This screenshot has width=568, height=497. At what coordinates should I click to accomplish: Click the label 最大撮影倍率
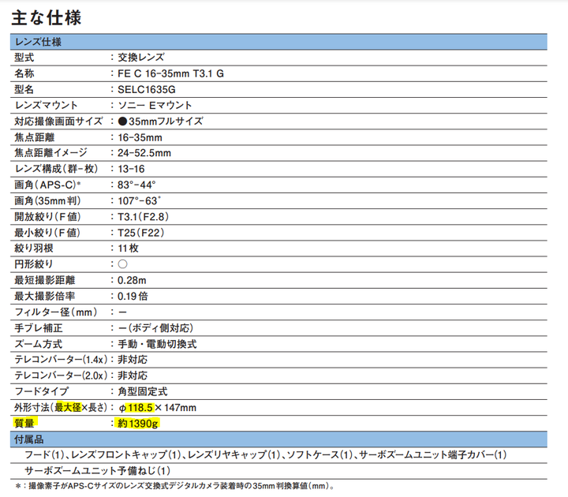tap(44, 297)
